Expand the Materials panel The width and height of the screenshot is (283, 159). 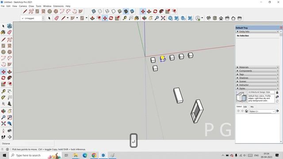coord(237,67)
